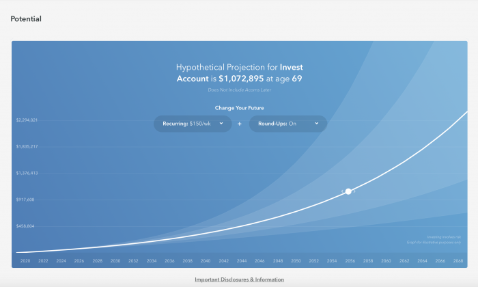This screenshot has height=287, width=478.
Task: Select year 2068 on the timeline axis
Action: [x=458, y=261]
